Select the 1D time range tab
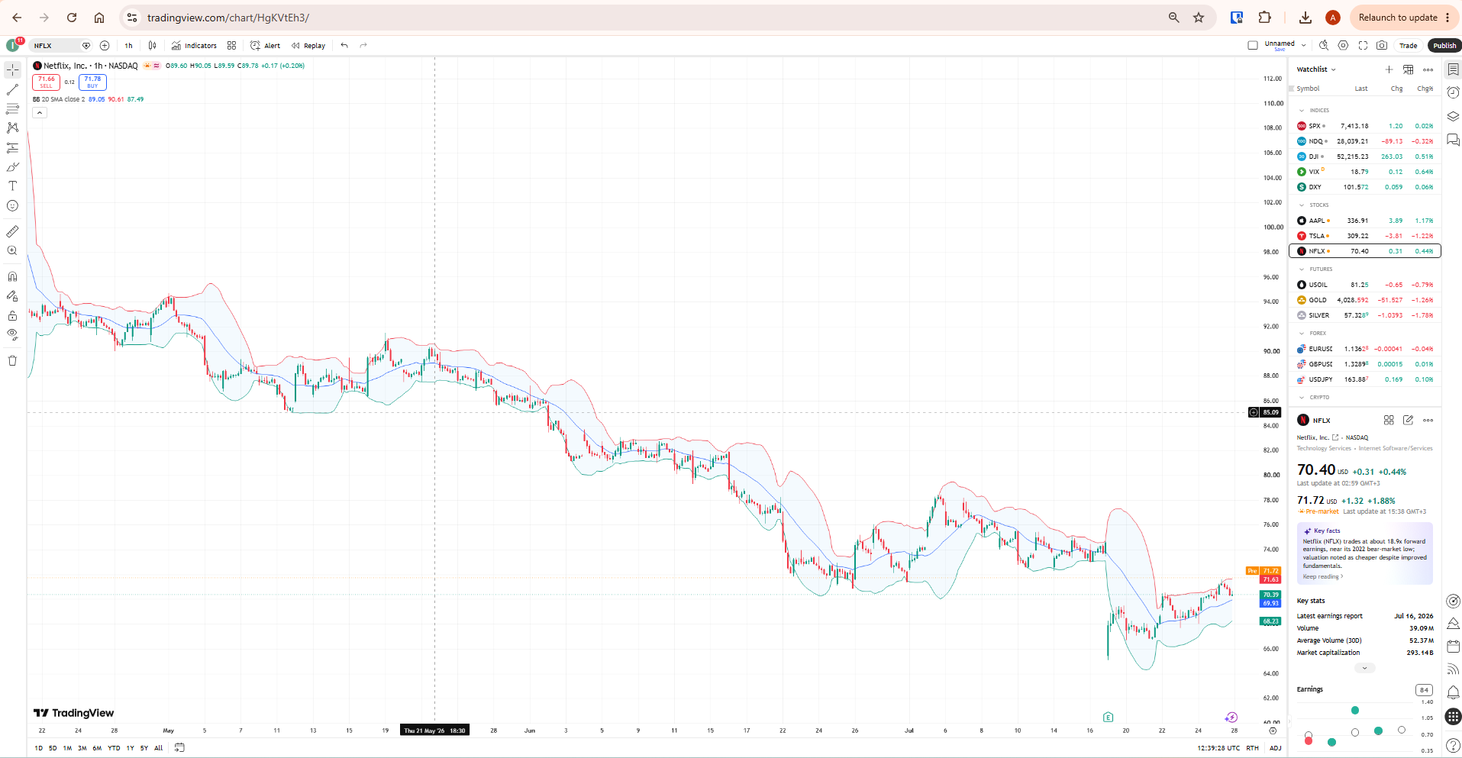 click(x=39, y=748)
